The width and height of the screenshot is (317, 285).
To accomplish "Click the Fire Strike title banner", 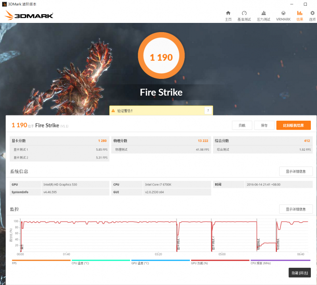I will pos(161,93).
